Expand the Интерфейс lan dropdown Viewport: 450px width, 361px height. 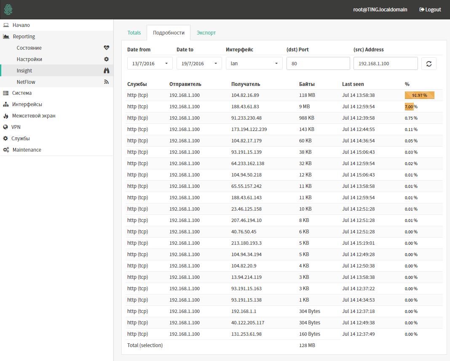[254, 64]
